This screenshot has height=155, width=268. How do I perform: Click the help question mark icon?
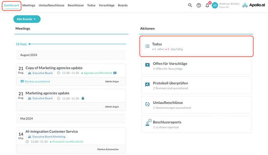[199, 5]
